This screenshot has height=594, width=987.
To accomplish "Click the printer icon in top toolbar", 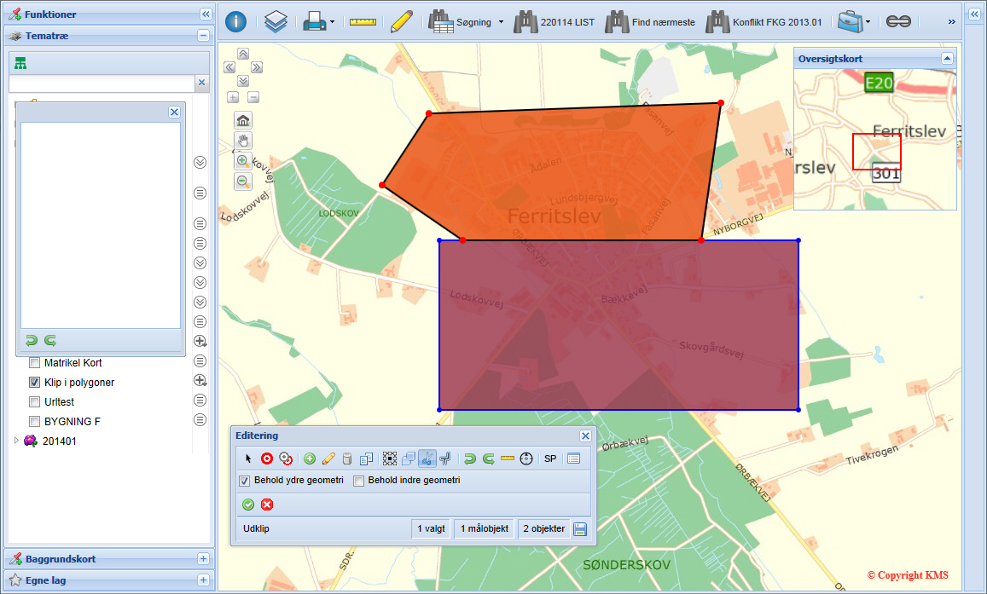I will click(x=313, y=22).
